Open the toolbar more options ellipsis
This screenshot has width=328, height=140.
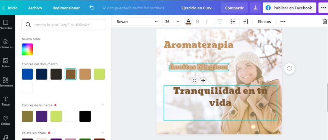pos(283,21)
